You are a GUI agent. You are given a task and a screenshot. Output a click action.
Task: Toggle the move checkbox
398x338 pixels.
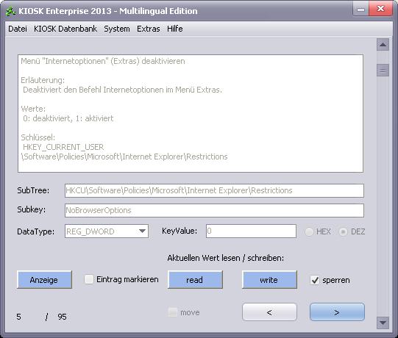click(x=173, y=312)
